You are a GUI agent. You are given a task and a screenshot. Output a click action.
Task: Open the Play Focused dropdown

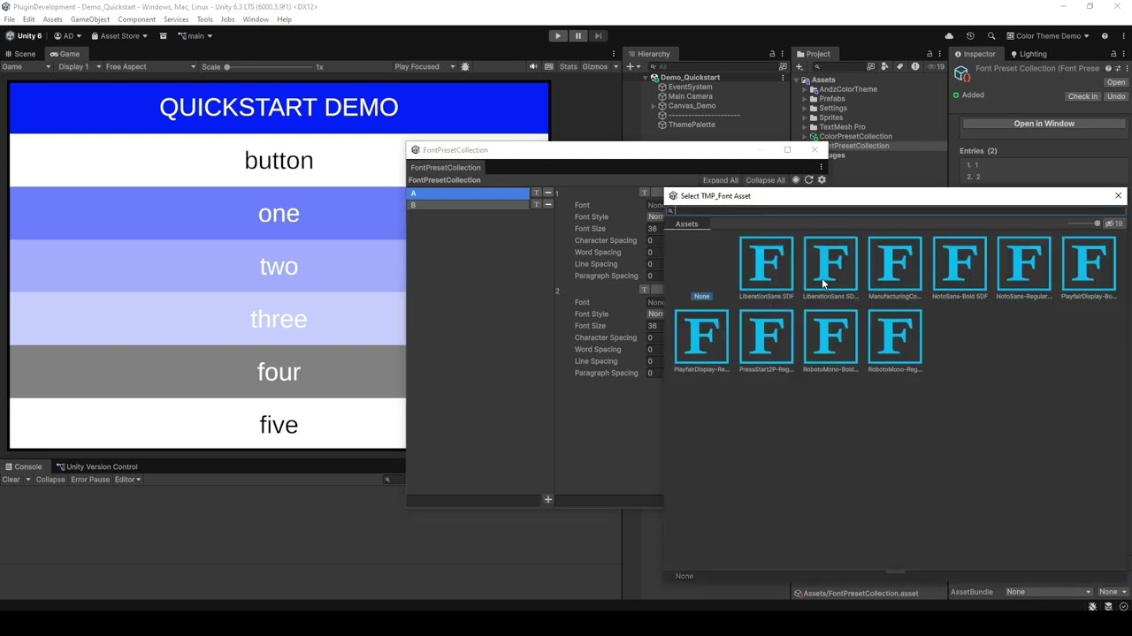pos(424,67)
